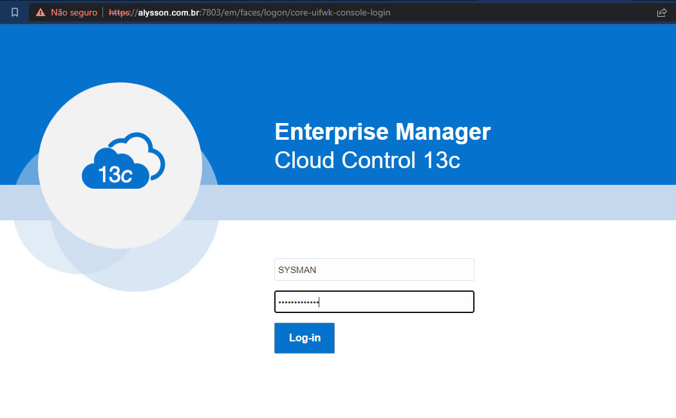Screen dimensions: 676x418
Task: Click the bookmark icon in the browser bar
Action: pyautogui.click(x=15, y=12)
